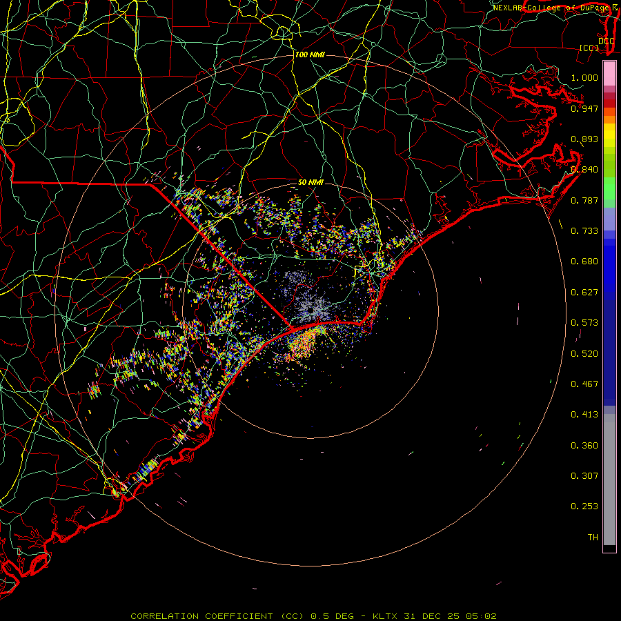Click the 0.253 legend value
The width and height of the screenshot is (621, 621).
pyautogui.click(x=584, y=506)
